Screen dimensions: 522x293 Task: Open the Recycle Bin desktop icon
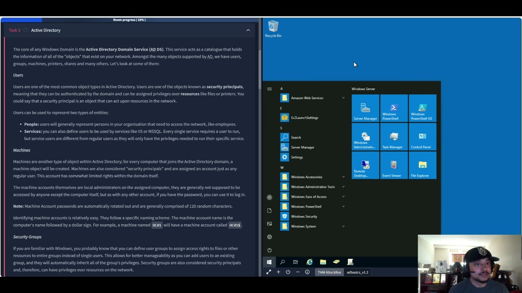(273, 29)
